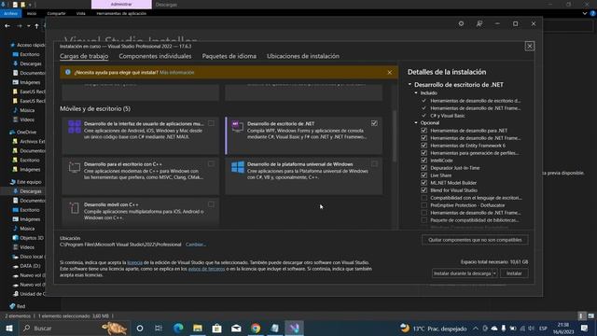
Task: Click the Universal Windows Platform workload icon
Action: tap(238, 167)
